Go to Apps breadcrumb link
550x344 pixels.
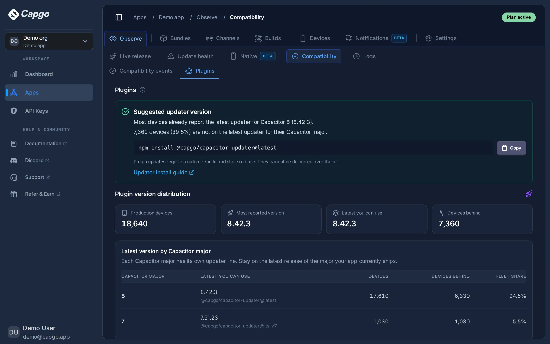tap(140, 17)
